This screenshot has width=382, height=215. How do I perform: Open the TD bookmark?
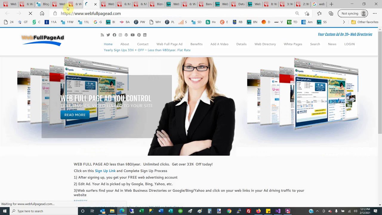[x=292, y=22]
